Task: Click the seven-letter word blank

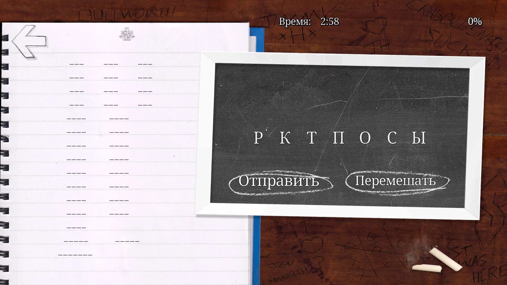Action: click(x=75, y=255)
